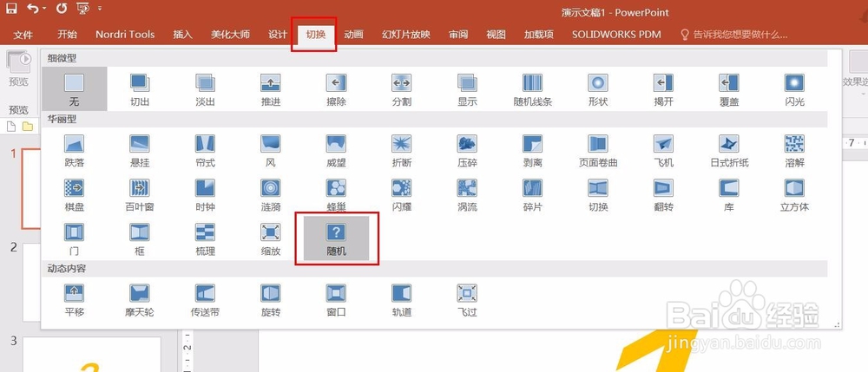Apply the 淡出 fade transition

[205, 89]
